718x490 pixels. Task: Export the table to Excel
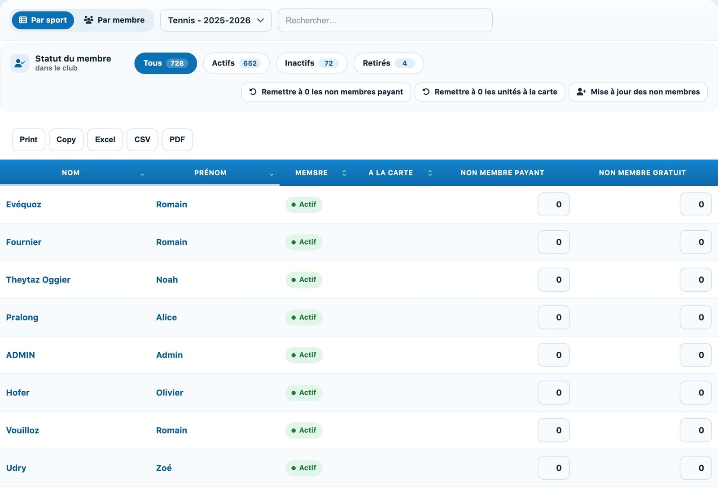click(x=105, y=140)
